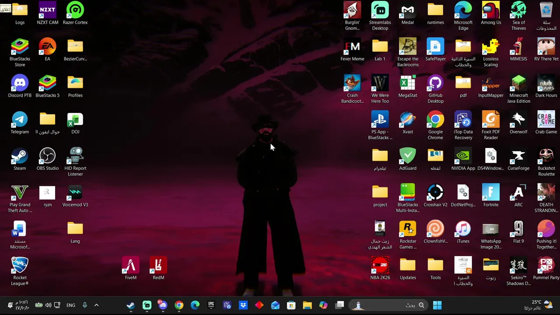Select the Sea of Thieves icon
The image size is (560, 315).
(x=518, y=17)
